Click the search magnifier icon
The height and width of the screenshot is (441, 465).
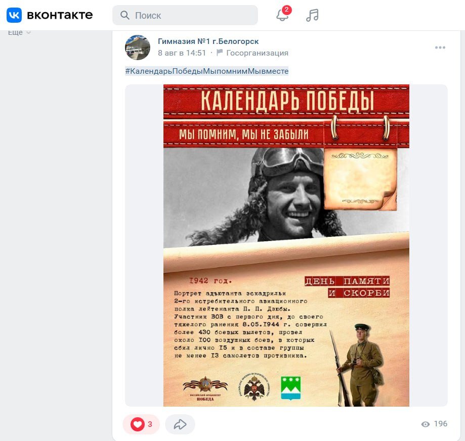[125, 15]
